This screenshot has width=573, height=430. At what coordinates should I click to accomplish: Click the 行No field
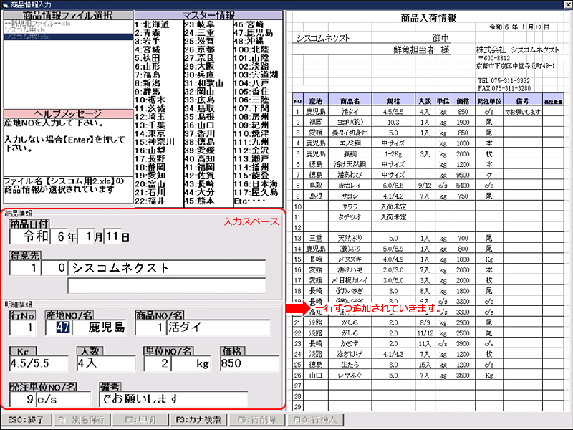pyautogui.click(x=22, y=328)
